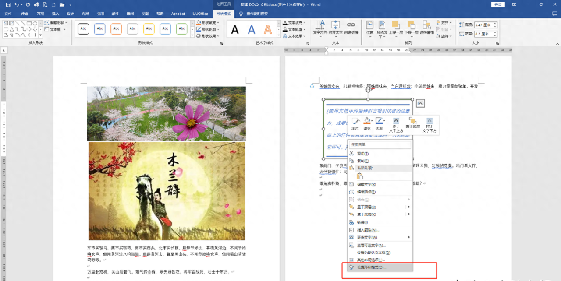Screen dimensions: 561x281
Task: Click the 高度 height value field
Action: coord(486,25)
